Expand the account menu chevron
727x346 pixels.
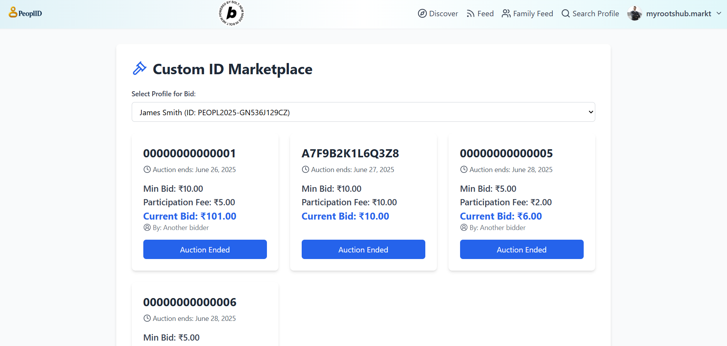(719, 13)
